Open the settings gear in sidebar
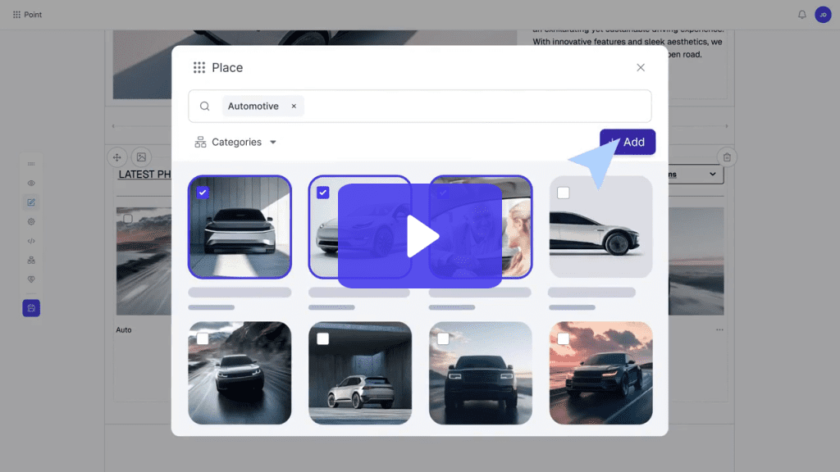Screen dimensions: 840x472 [31, 221]
